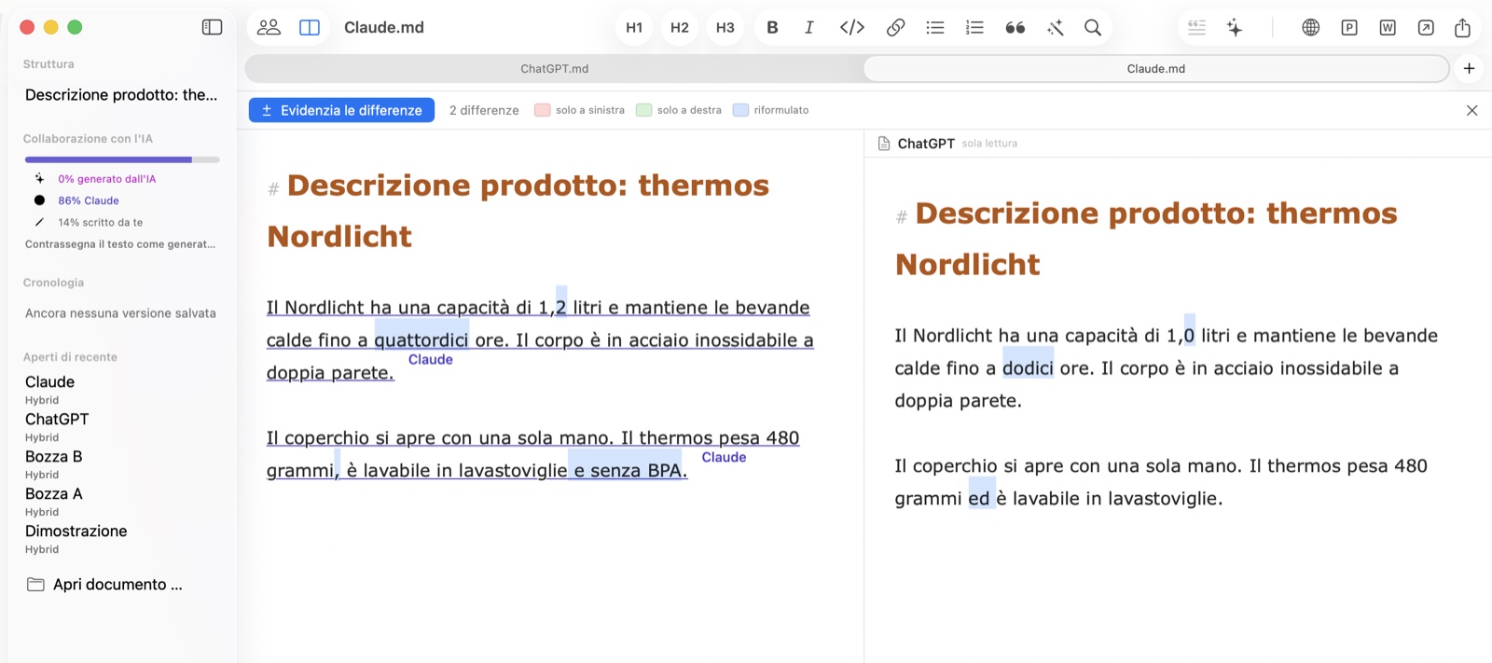The image size is (1492, 663).
Task: Toggle the split view icon
Action: pyautogui.click(x=310, y=27)
